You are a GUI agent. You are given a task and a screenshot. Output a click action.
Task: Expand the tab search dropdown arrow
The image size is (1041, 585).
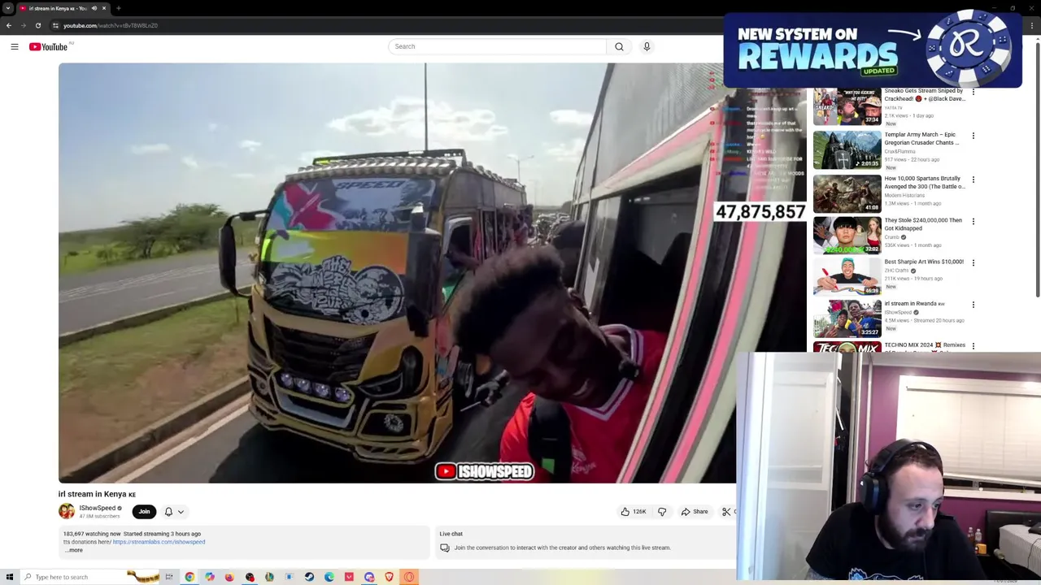[x=8, y=8]
